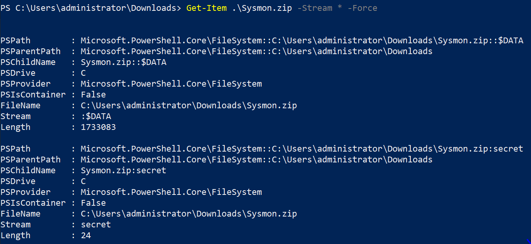Click the Stream value :$DATA
This screenshot has height=244, width=531.
(x=96, y=116)
